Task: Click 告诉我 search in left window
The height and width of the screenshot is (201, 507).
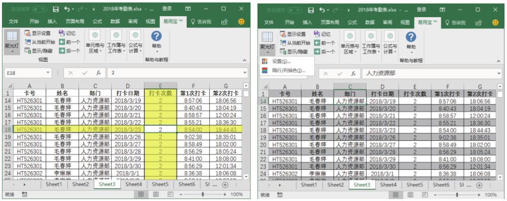Action: (201, 22)
